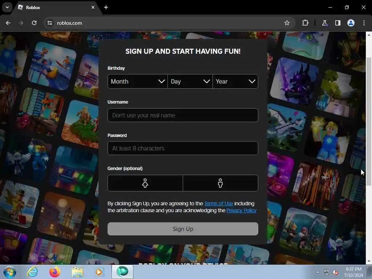This screenshot has width=372, height=279.
Task: Bookmark this page with the star
Action: (287, 23)
